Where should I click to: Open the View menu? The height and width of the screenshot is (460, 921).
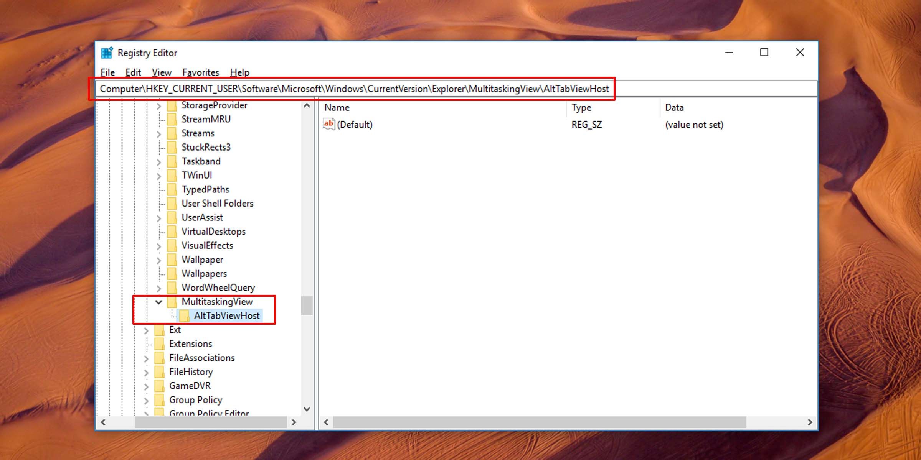[162, 72]
